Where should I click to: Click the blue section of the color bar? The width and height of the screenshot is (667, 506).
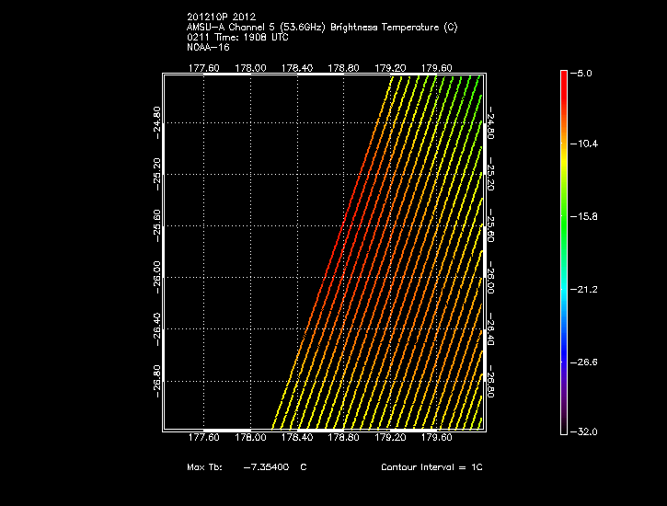pyautogui.click(x=563, y=354)
